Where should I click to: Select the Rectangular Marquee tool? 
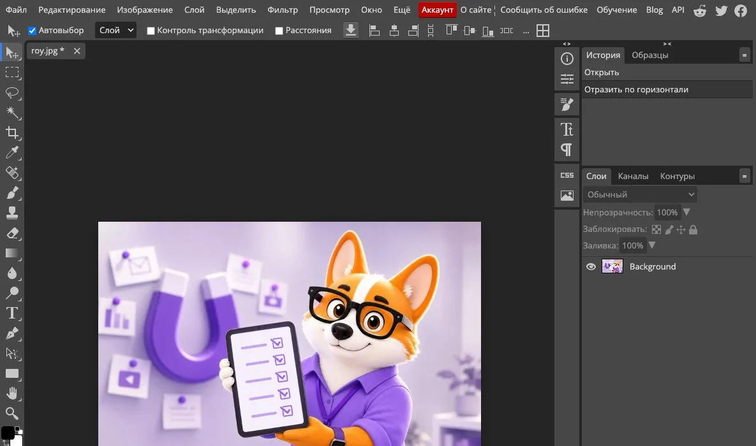pos(12,73)
